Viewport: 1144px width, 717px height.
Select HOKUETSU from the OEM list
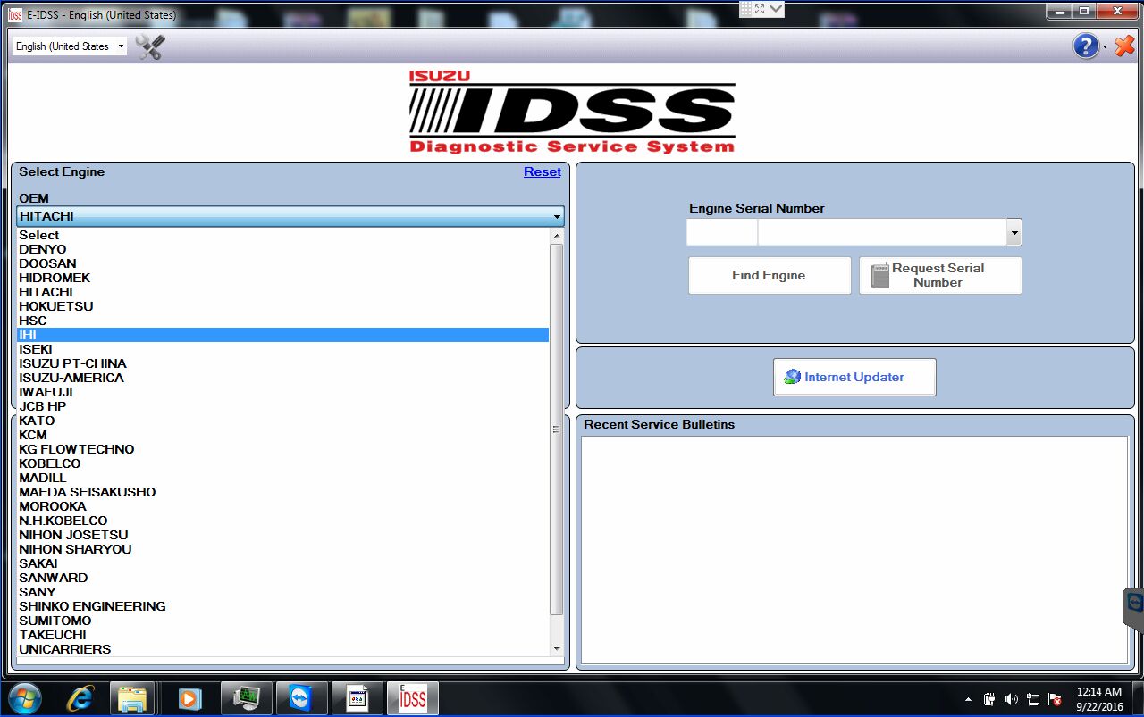[x=282, y=306]
